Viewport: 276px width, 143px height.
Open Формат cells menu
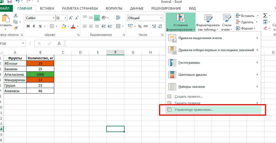245,28
